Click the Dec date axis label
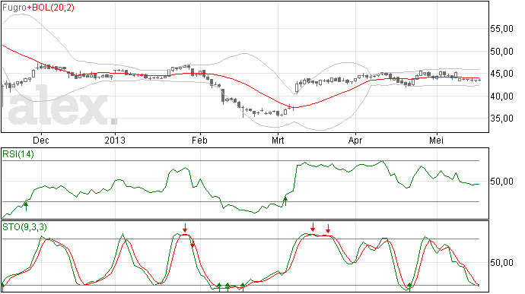Image resolution: width=525 pixels, height=294 pixels. [x=41, y=141]
